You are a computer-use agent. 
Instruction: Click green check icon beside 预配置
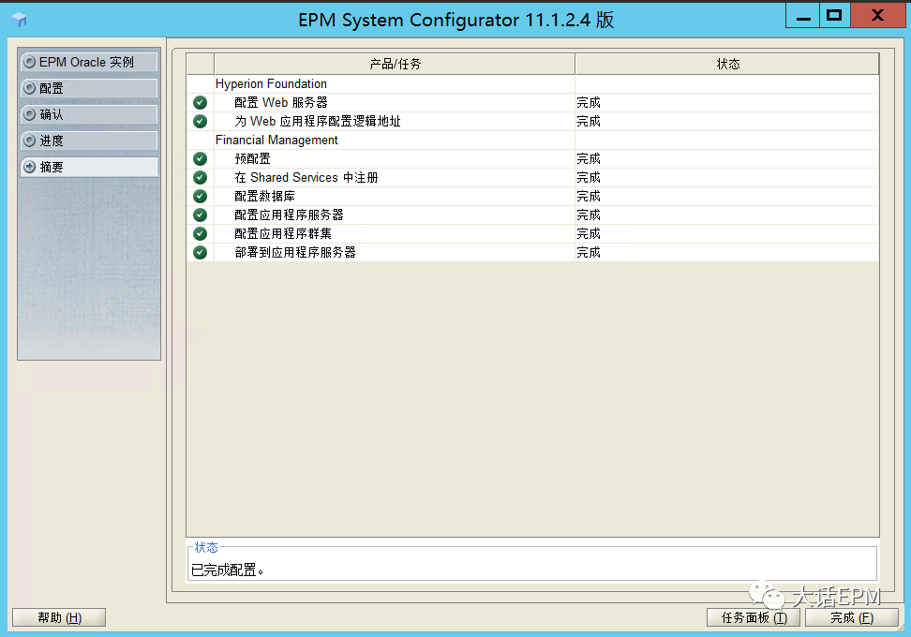[x=200, y=158]
